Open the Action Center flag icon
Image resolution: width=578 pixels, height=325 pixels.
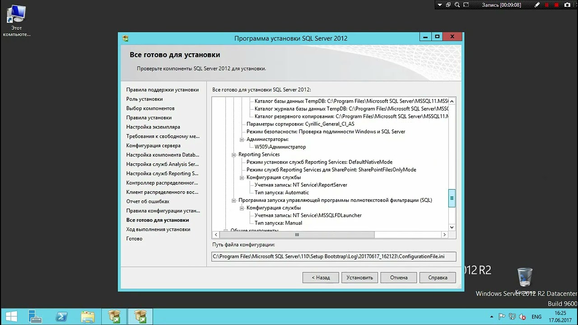point(502,316)
